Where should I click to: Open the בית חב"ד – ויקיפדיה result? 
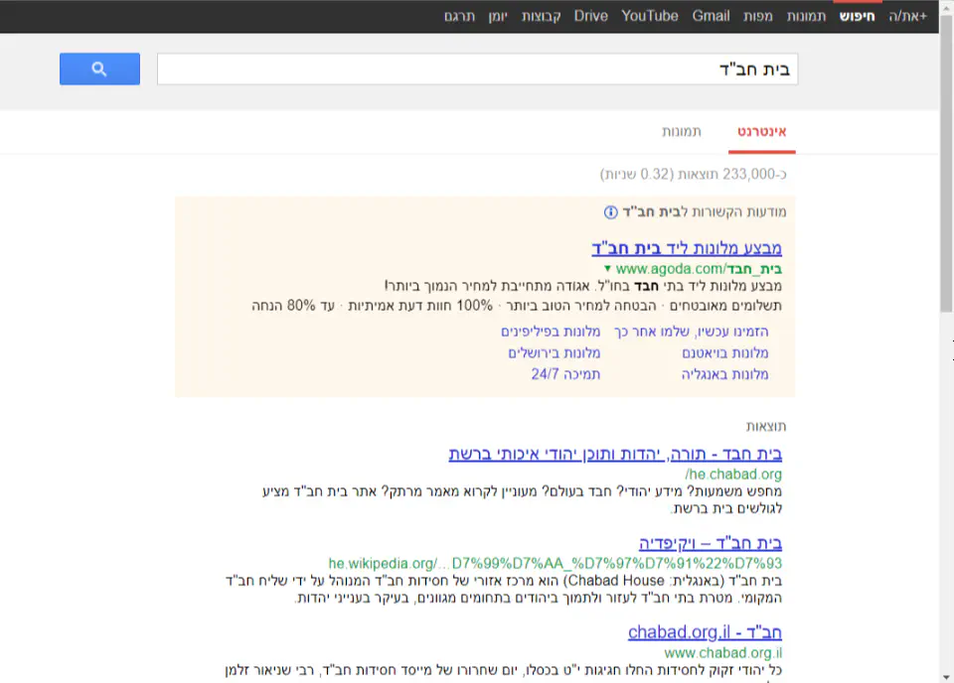point(711,543)
